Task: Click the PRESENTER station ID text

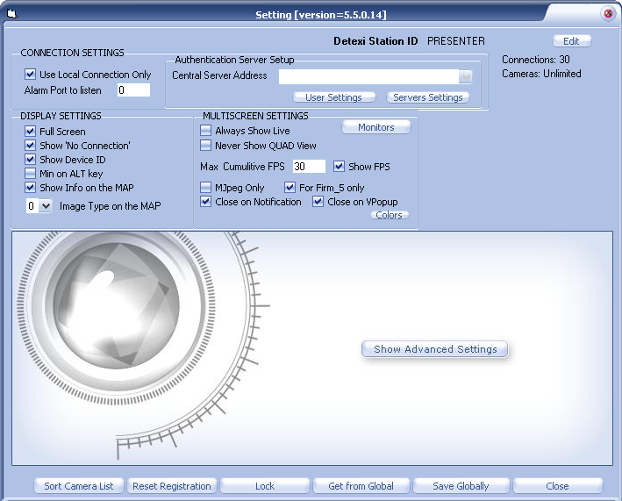Action: (456, 41)
